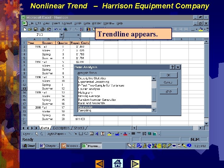Click the Chart Wizard icon
The height and width of the screenshot is (168, 224).
pos(89,29)
